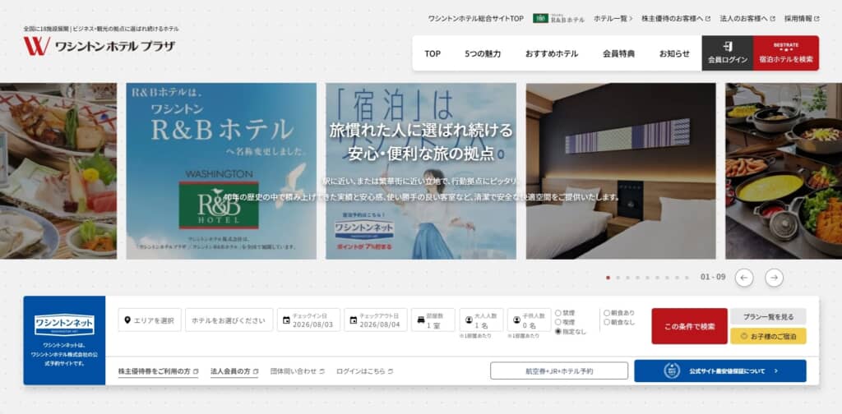Go to the TOP menu item
This screenshot has width=842, height=414.
pos(433,53)
